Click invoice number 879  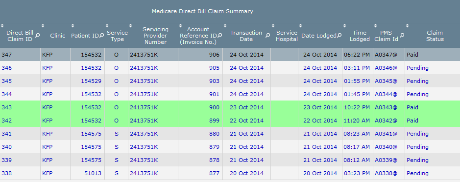[214, 147]
